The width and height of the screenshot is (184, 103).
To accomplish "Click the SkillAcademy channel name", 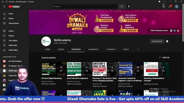I will (x=62, y=40).
